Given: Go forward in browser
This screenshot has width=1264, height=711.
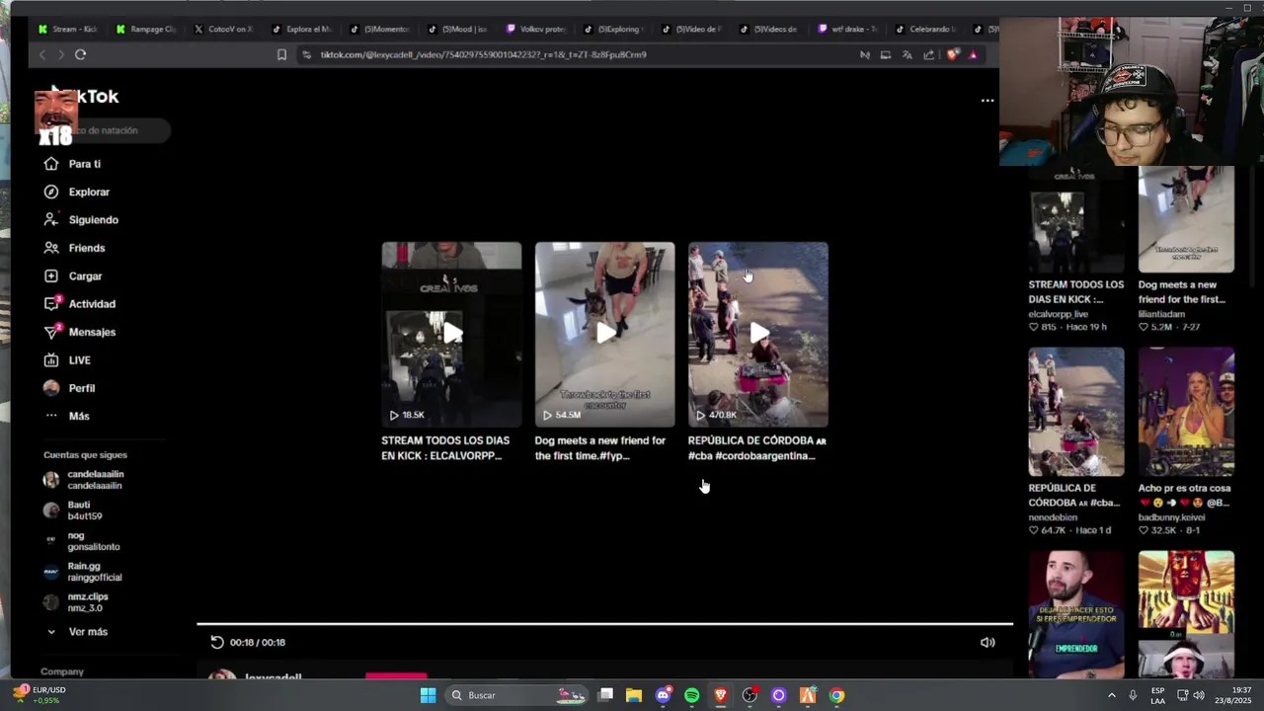Looking at the screenshot, I should (x=60, y=55).
